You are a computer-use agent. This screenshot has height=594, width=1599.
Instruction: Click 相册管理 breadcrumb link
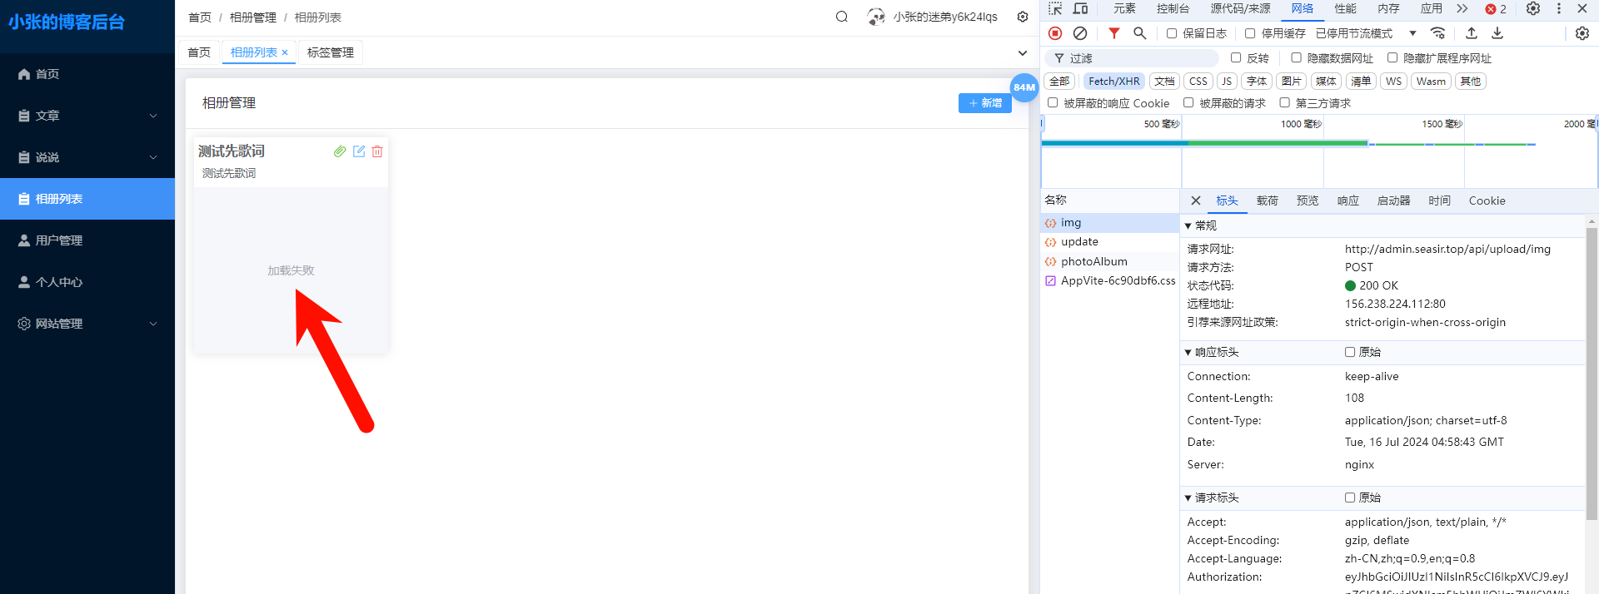(253, 17)
